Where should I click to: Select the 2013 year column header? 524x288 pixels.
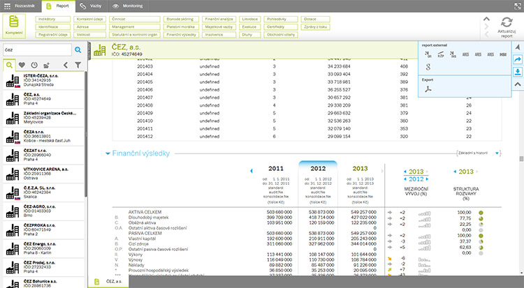[x=360, y=169]
